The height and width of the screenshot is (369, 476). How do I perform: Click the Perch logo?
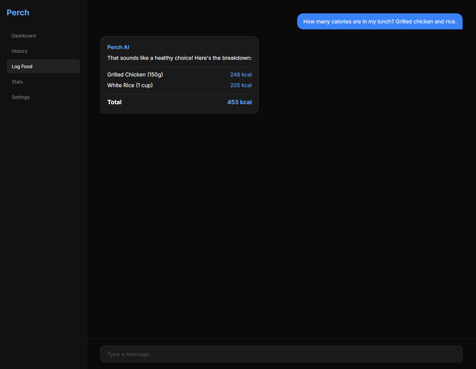click(18, 12)
